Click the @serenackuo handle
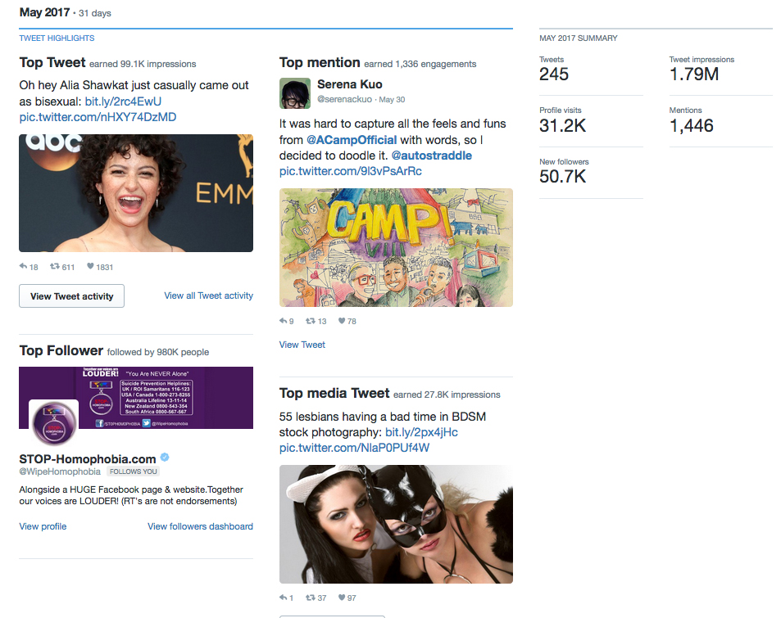Image resolution: width=781 pixels, height=618 pixels. click(x=344, y=99)
